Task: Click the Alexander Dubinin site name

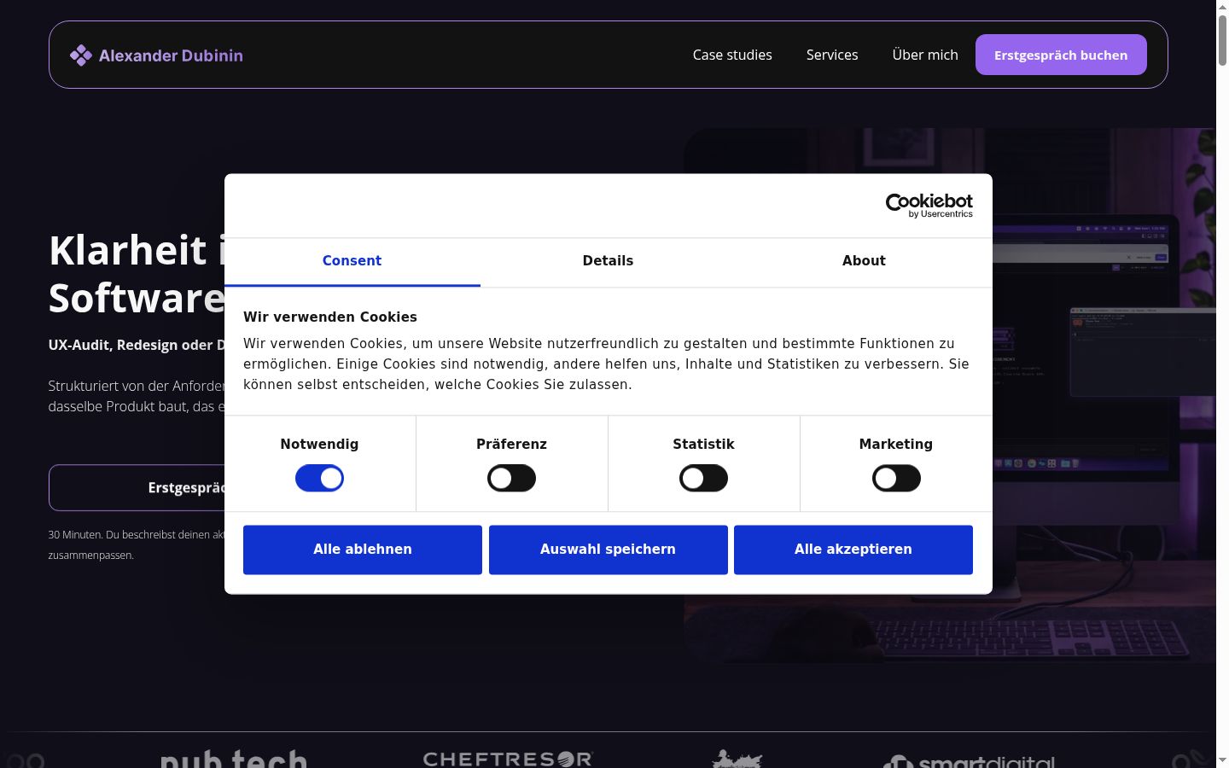Action: (x=171, y=55)
